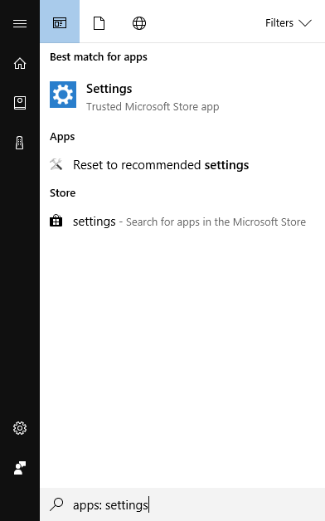325x521 pixels.
Task: Click the magnifier icon in search box
Action: point(56,504)
